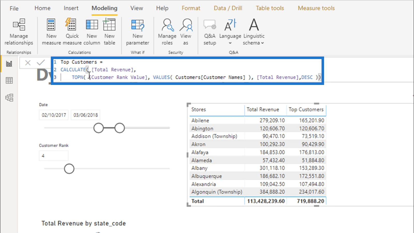Open the Data / Drill tab
Viewport: 414px width, 233px height.
click(x=228, y=8)
